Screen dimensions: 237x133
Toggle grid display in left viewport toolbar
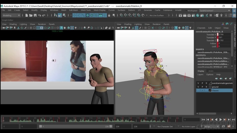(x=31, y=28)
